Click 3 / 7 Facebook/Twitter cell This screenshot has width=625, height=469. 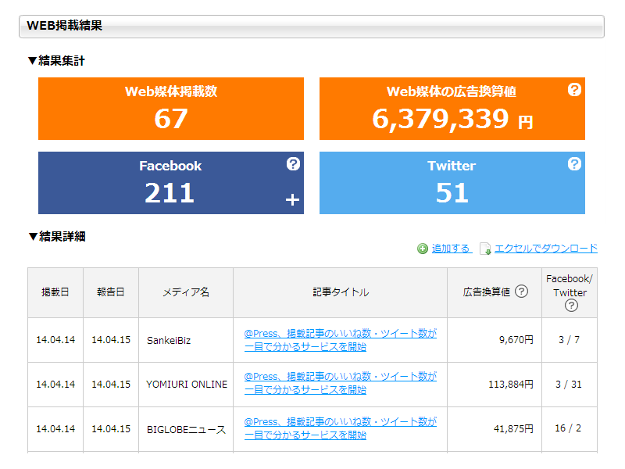click(570, 340)
